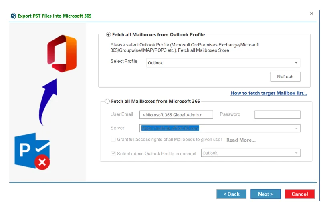Cancel the export wizard
The width and height of the screenshot is (323, 206).
[299, 194]
